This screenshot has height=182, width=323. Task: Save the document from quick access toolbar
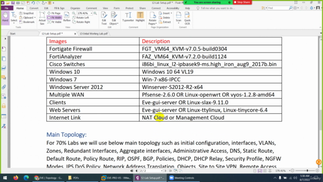(x=13, y=3)
